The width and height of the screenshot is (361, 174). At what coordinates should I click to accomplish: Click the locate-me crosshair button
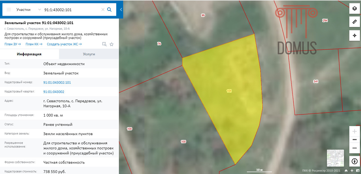coord(355,36)
